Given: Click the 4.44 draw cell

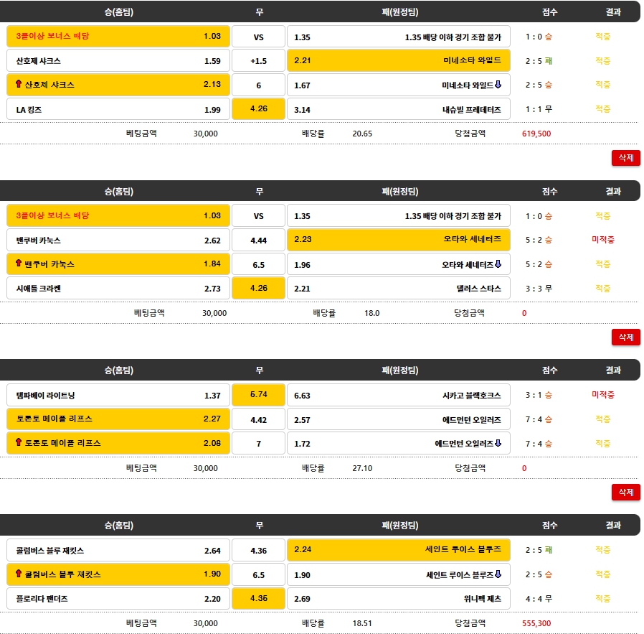Looking at the screenshot, I should pos(258,240).
